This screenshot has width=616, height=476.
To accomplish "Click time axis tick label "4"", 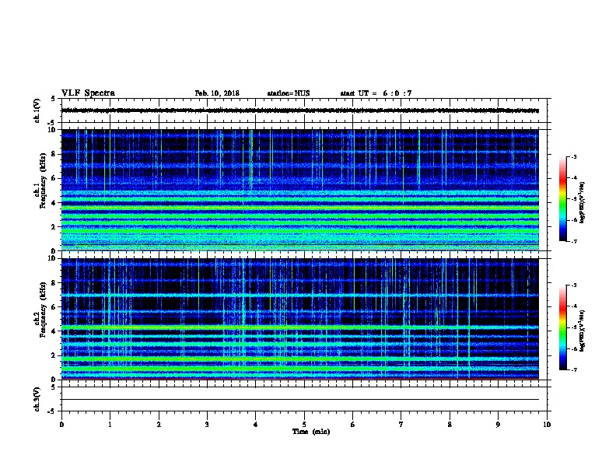I will (x=256, y=425).
